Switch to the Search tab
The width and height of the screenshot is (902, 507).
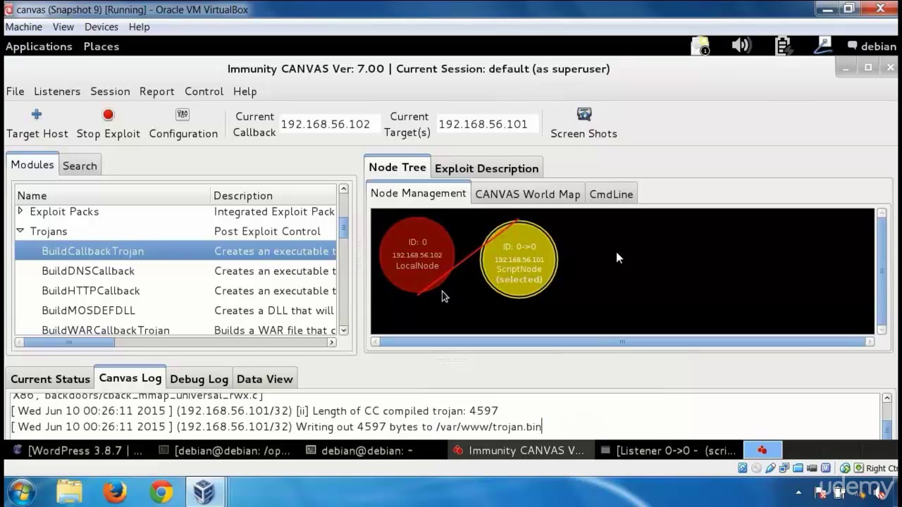pos(80,166)
